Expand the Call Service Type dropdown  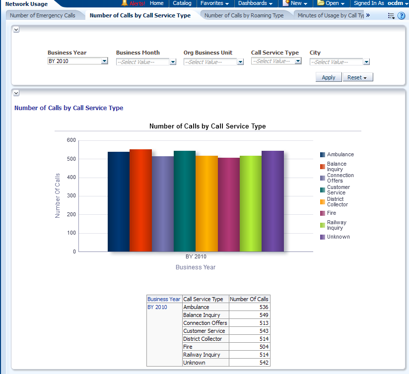tap(298, 62)
